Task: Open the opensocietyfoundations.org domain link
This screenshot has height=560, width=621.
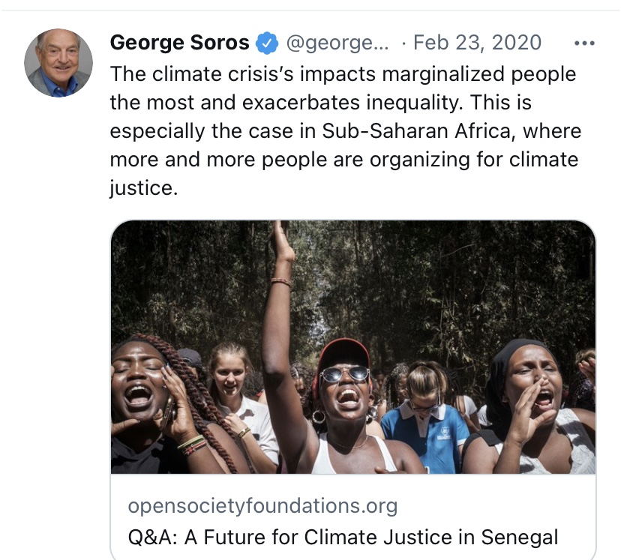Action: pos(262,505)
